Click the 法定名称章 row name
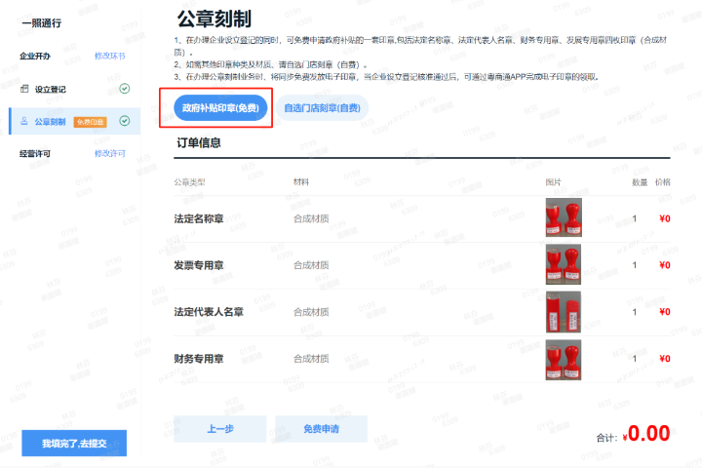This screenshot has height=468, width=702. [206, 218]
